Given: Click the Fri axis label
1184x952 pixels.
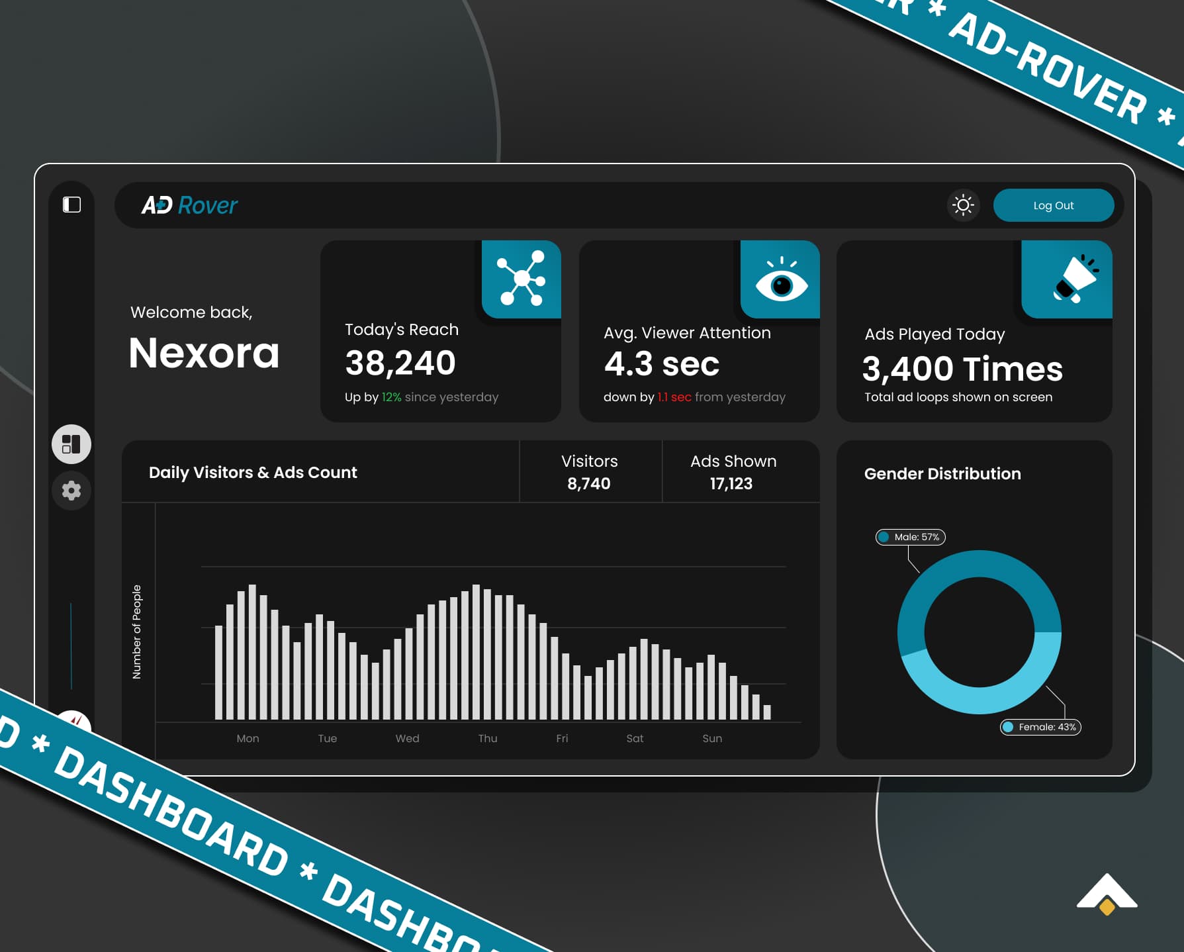Looking at the screenshot, I should coord(562,738).
